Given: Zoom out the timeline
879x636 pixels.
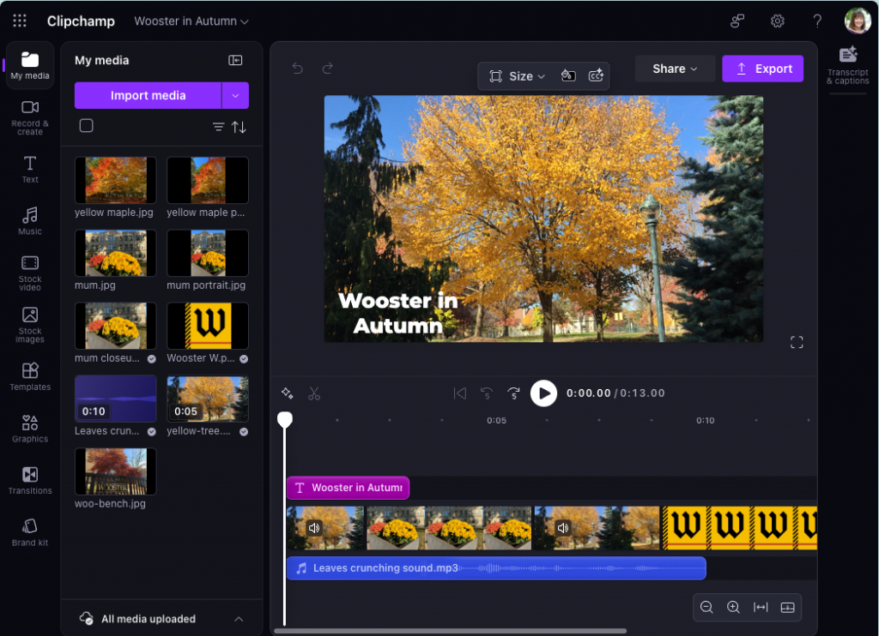Looking at the screenshot, I should pyautogui.click(x=706, y=608).
